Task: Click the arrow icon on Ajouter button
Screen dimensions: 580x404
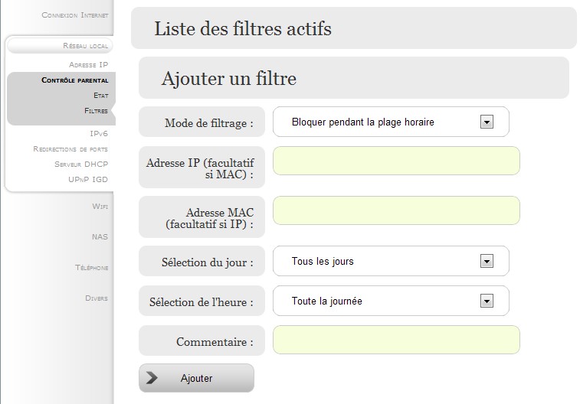Action: (x=152, y=378)
